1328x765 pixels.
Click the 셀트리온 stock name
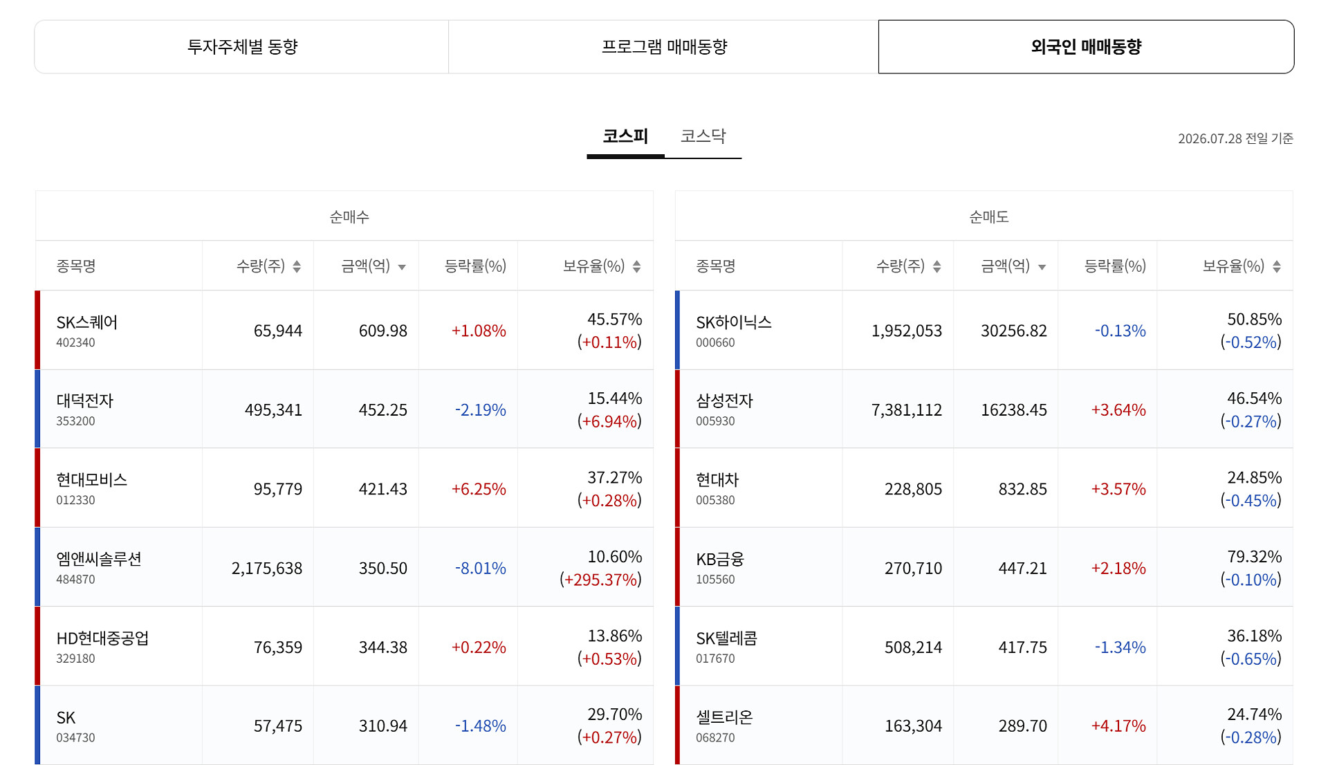click(x=724, y=717)
